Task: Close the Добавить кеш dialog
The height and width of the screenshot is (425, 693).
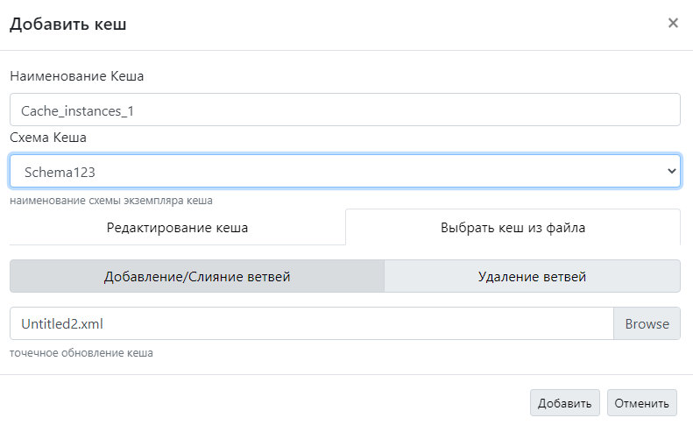Action: coord(673,24)
